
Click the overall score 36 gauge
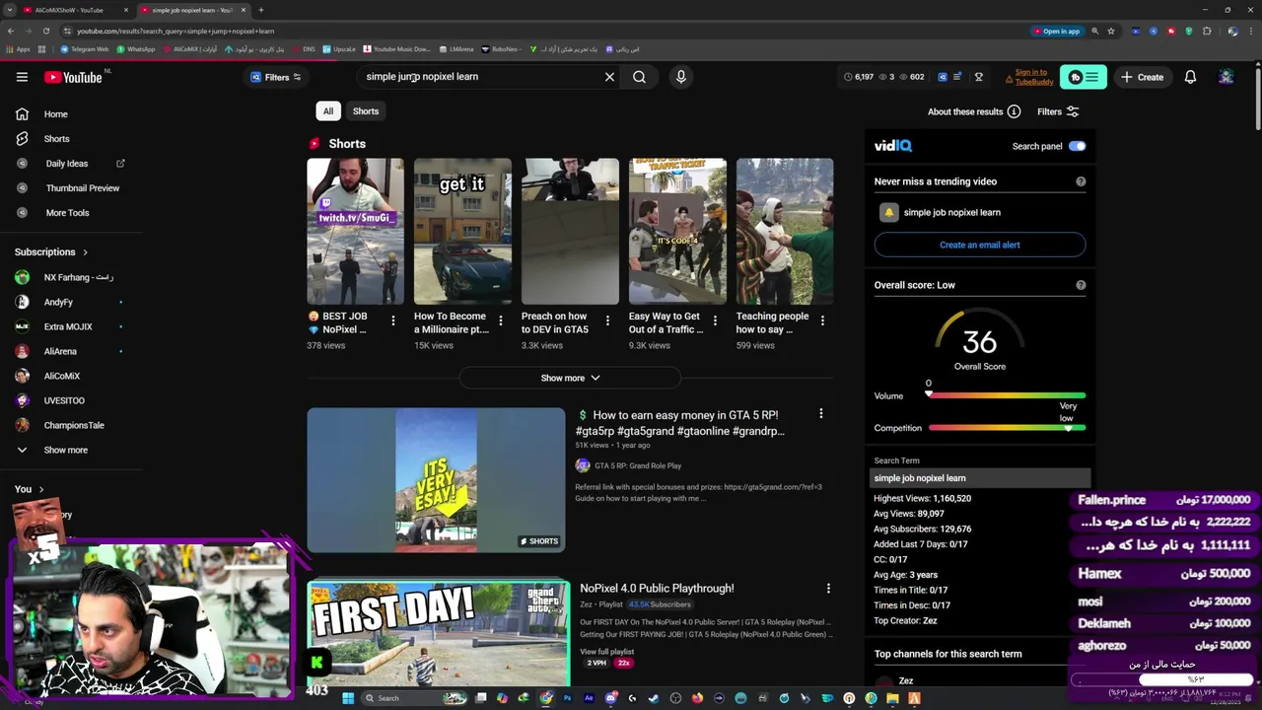pyautogui.click(x=979, y=340)
